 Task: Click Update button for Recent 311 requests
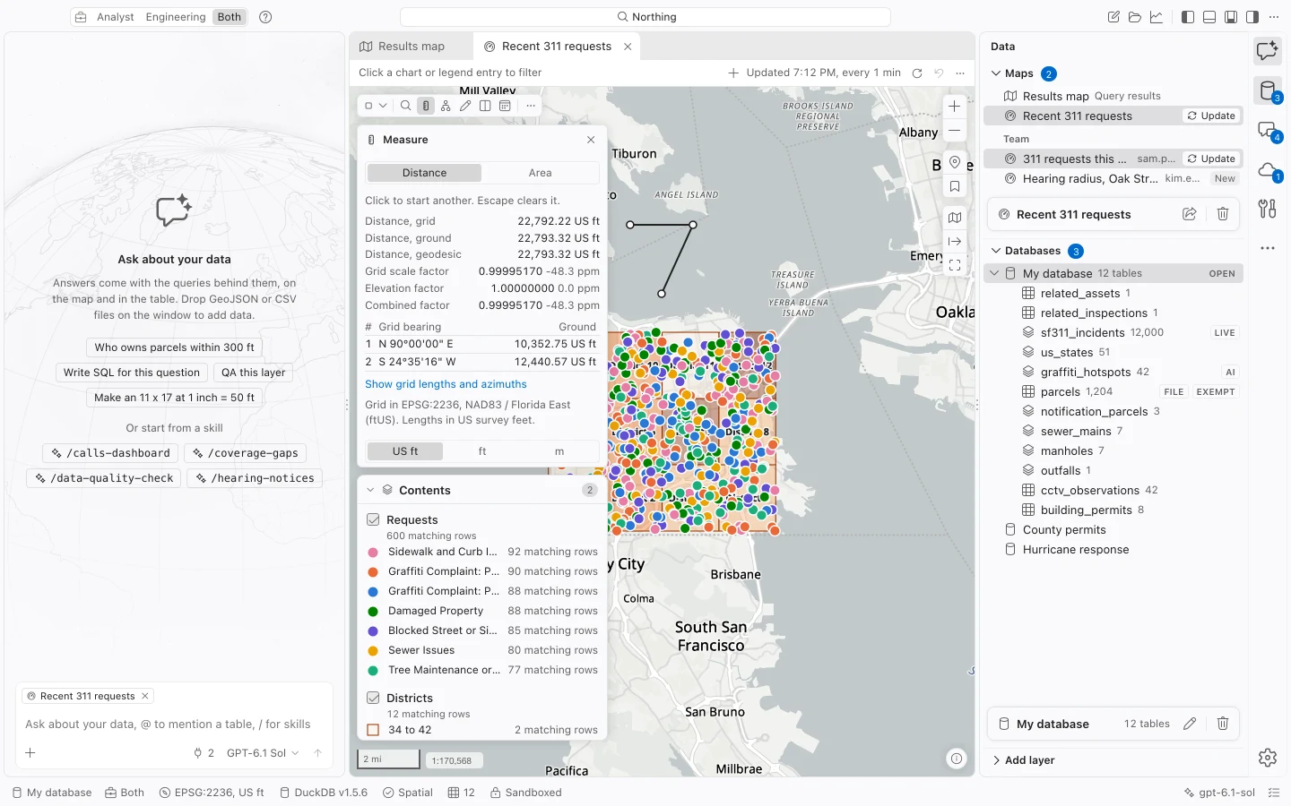[1211, 116]
